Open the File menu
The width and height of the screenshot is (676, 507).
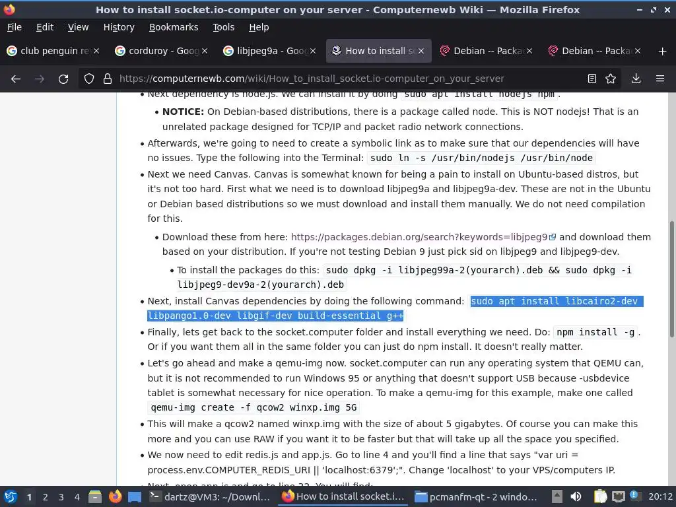pos(15,27)
